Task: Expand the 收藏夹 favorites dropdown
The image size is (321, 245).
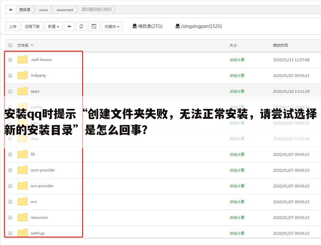Action: point(112,26)
